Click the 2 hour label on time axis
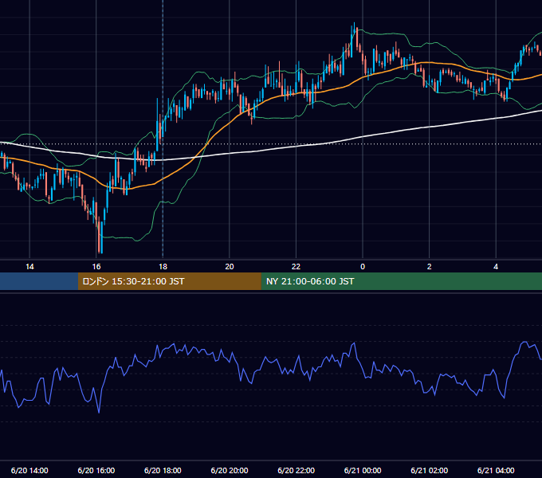The image size is (542, 478). (x=430, y=267)
